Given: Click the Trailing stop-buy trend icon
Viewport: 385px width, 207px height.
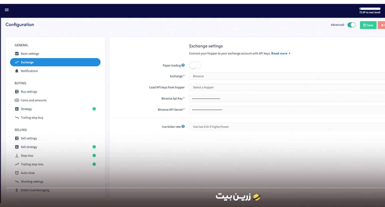Looking at the screenshot, I should coord(17,118).
